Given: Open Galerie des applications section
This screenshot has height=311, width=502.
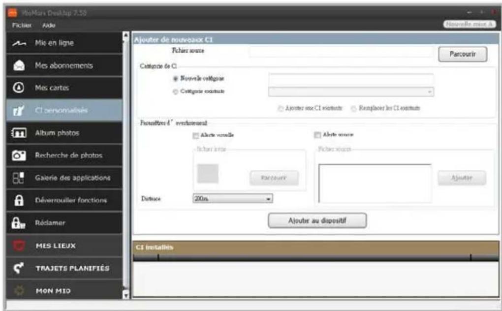Looking at the screenshot, I should point(64,178).
